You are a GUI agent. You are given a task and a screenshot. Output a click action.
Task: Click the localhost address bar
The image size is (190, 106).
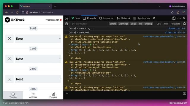(42, 12)
